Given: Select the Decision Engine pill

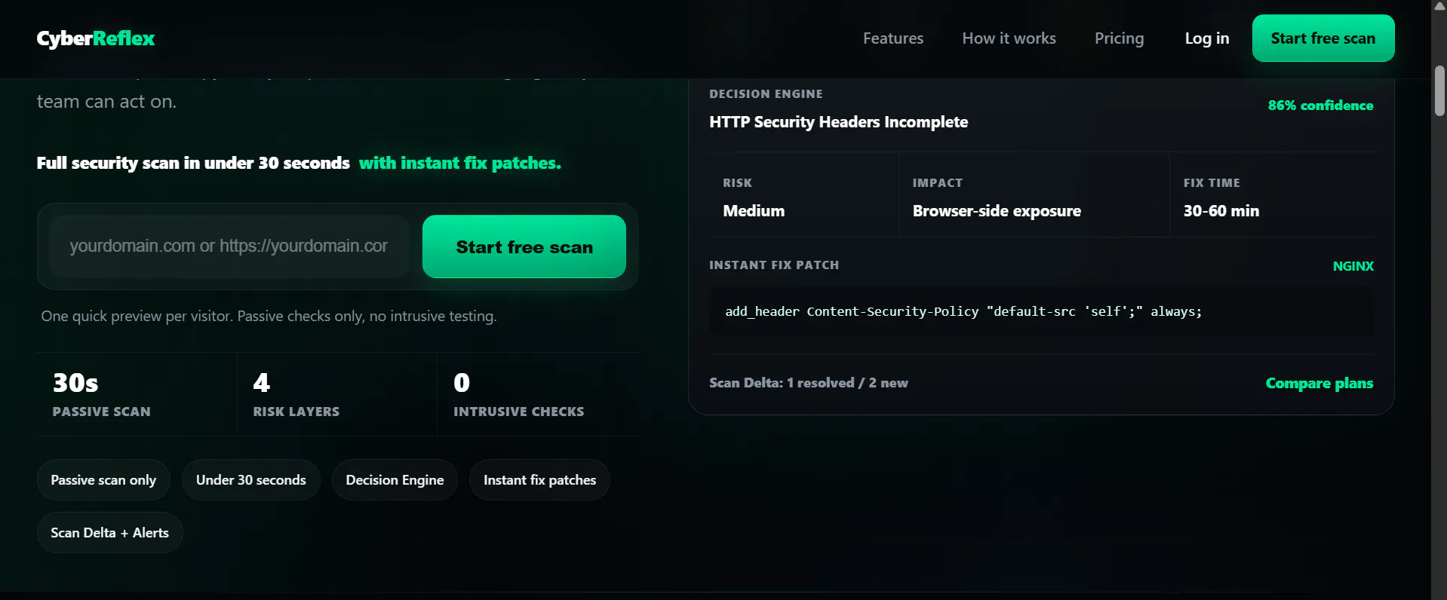Looking at the screenshot, I should 395,480.
